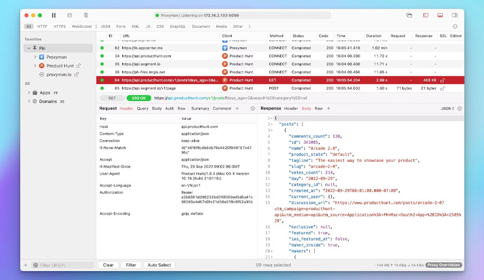Collapse the posts array on line 2

pyautogui.click(x=272, y=124)
